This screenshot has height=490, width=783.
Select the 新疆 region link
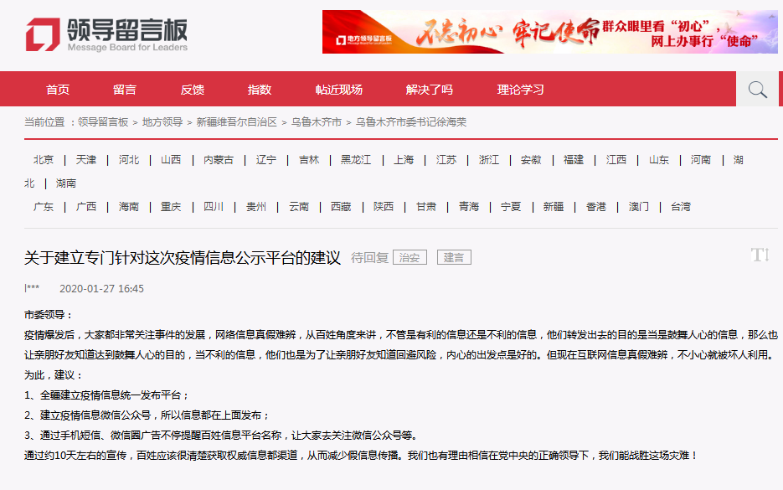pos(554,207)
